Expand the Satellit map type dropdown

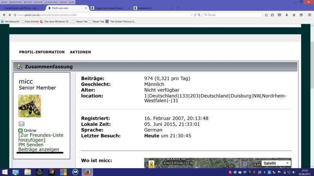click(276, 163)
